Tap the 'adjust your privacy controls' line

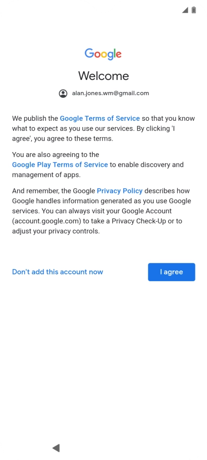coord(56,231)
